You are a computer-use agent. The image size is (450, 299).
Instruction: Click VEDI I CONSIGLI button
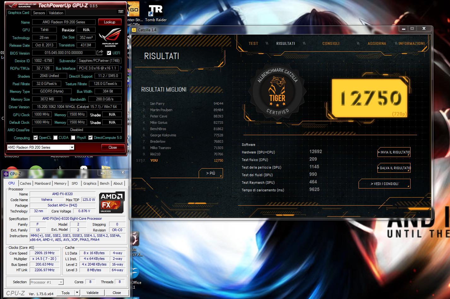[x=384, y=184]
